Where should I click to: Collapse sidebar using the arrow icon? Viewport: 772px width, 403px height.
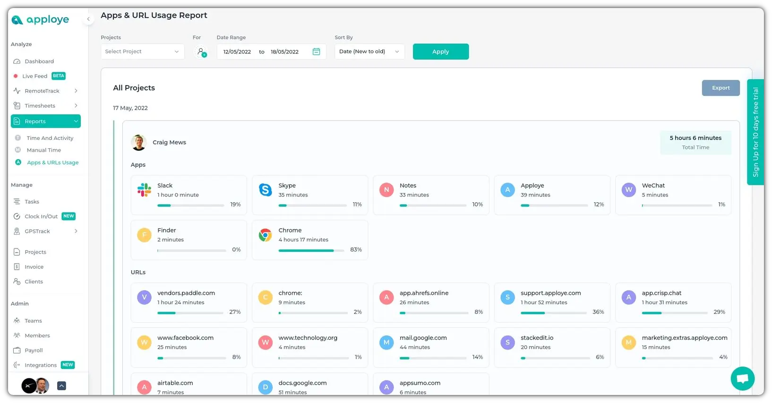[x=88, y=19]
